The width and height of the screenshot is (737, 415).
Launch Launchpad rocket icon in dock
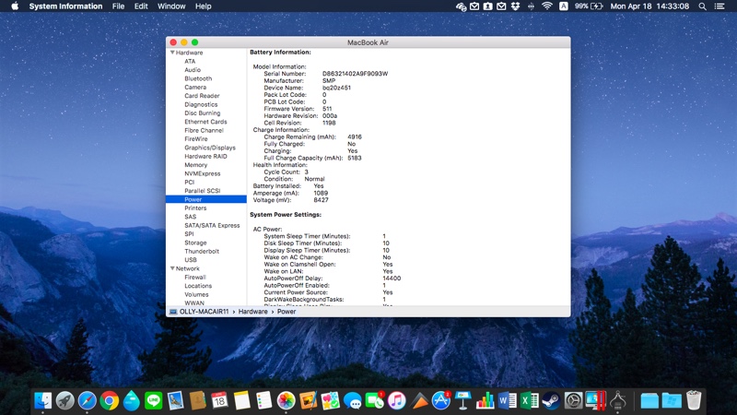coord(64,401)
